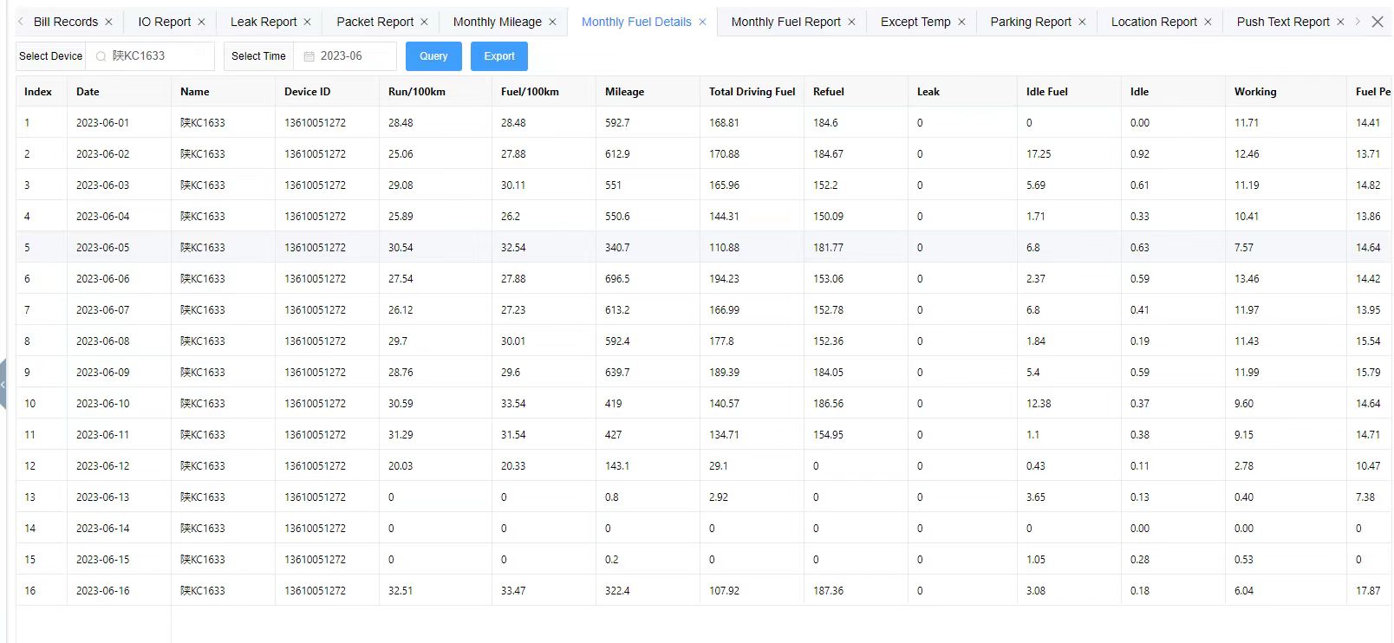Click the Export button
This screenshot has height=643, width=1394.
(498, 56)
